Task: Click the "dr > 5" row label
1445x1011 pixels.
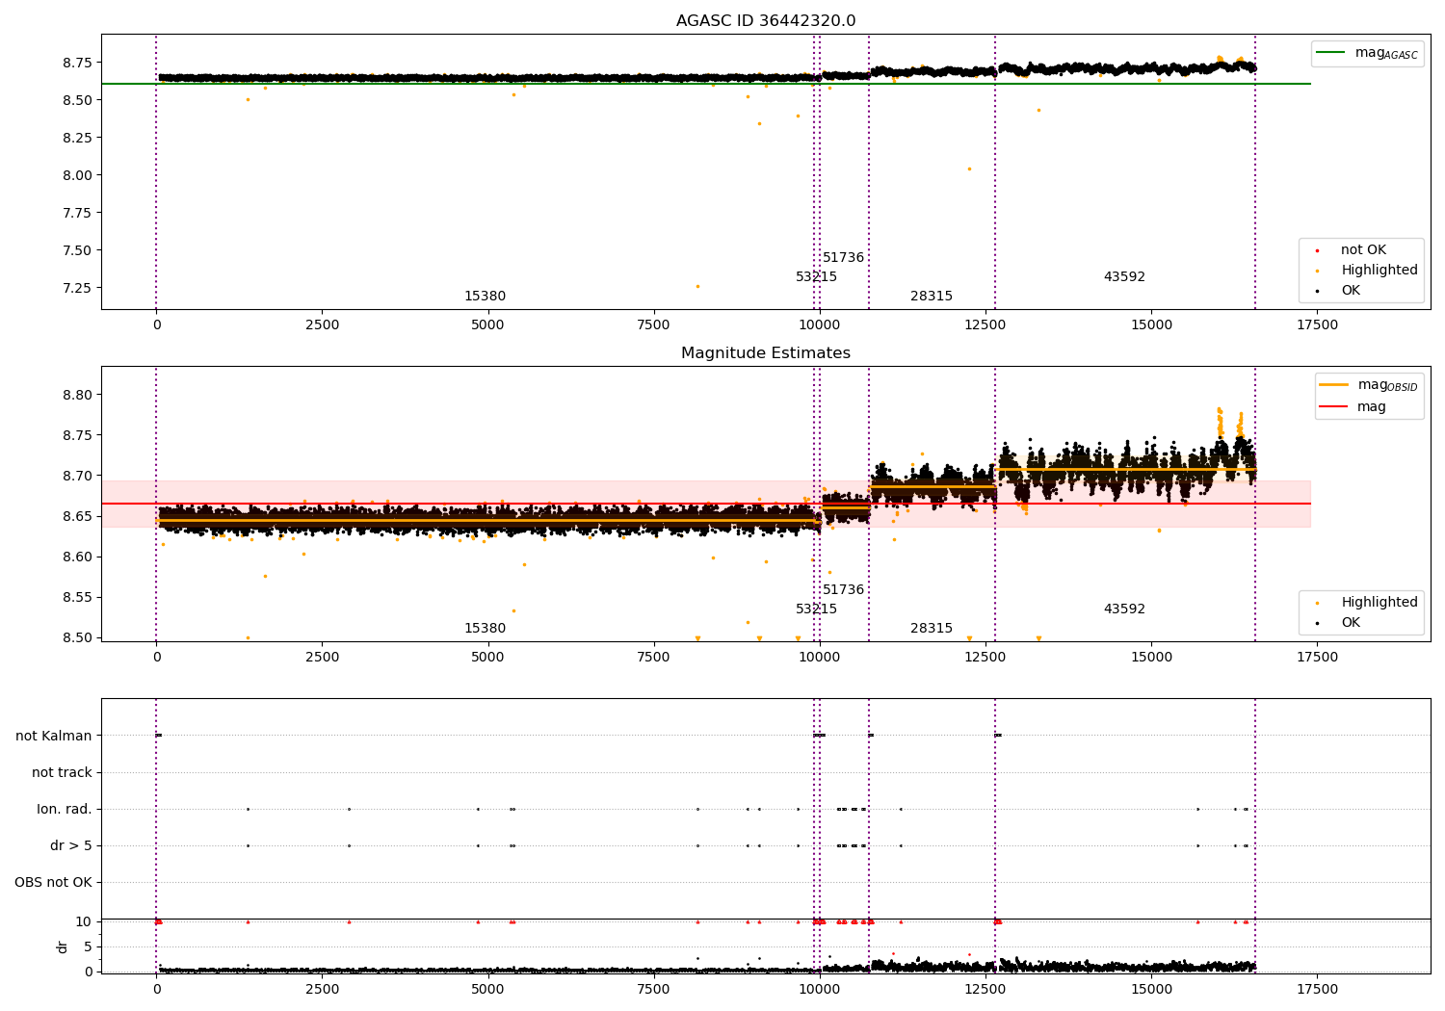Action: coord(71,846)
